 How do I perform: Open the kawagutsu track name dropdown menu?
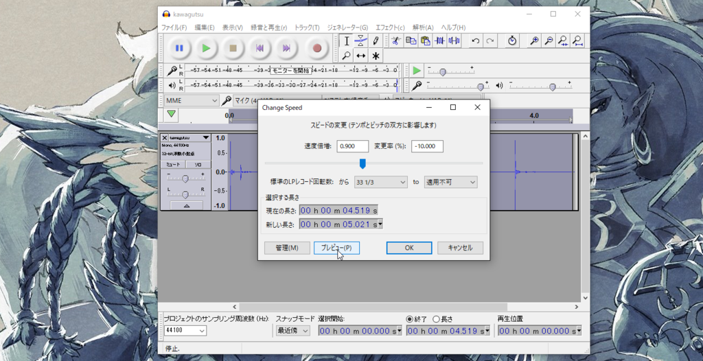(x=206, y=138)
